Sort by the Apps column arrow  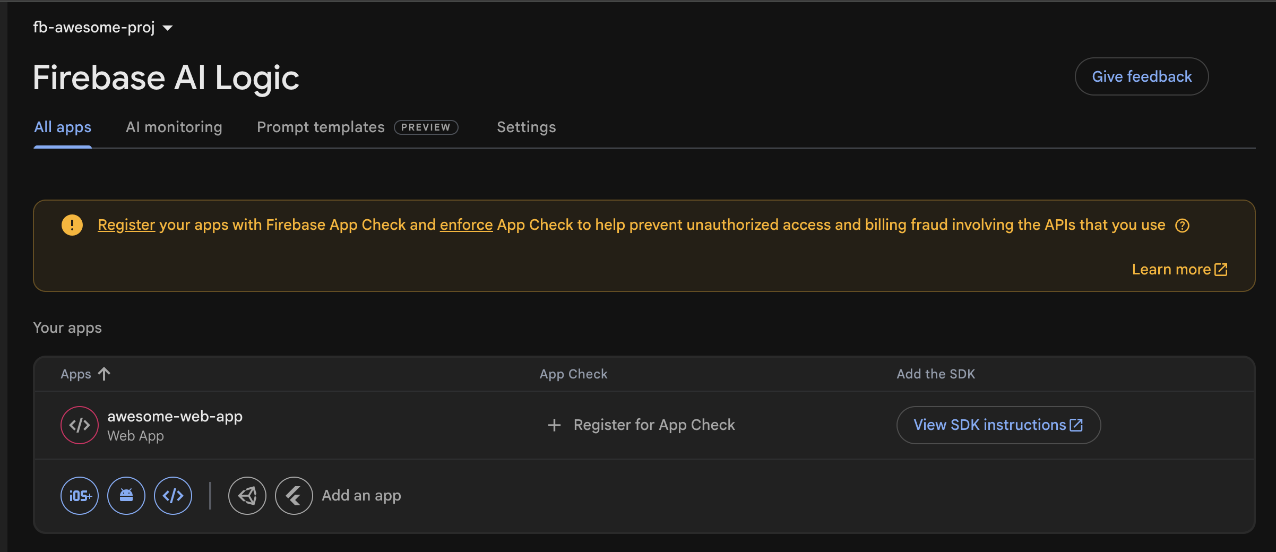104,374
